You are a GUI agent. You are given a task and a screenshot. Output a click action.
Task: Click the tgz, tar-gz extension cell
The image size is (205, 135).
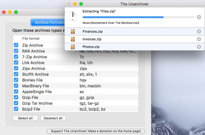click(89, 103)
